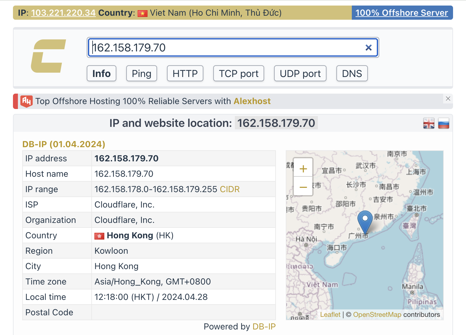This screenshot has width=466, height=335.
Task: Open the DB-IP link in footer
Action: (264, 326)
